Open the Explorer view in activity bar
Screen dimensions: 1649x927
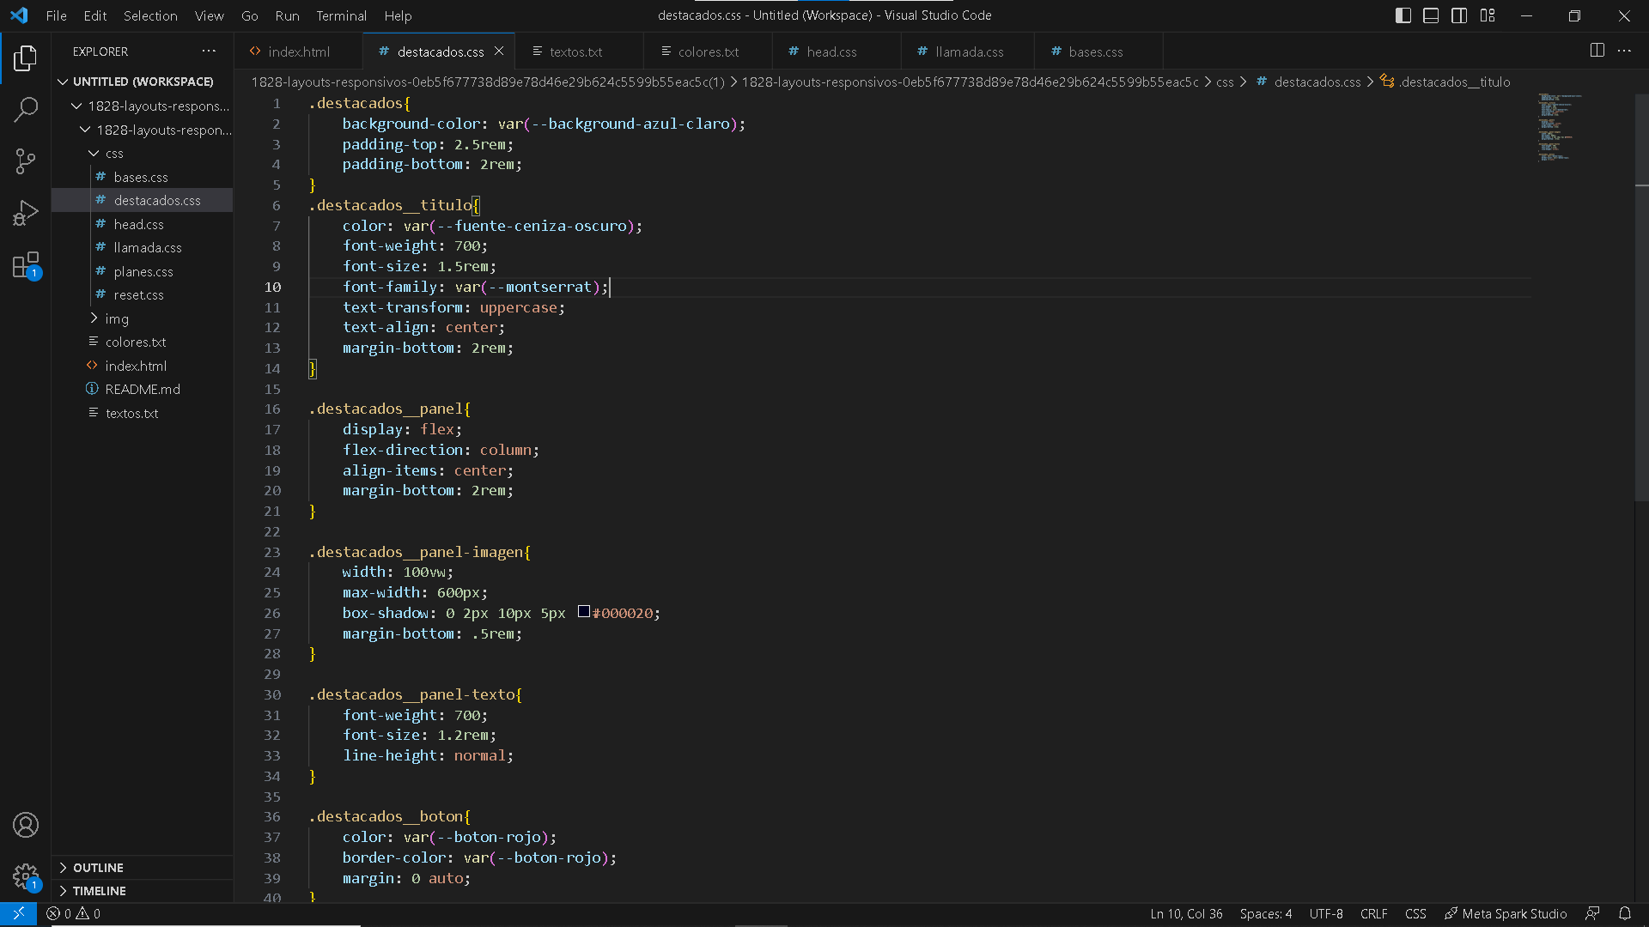pyautogui.click(x=26, y=58)
